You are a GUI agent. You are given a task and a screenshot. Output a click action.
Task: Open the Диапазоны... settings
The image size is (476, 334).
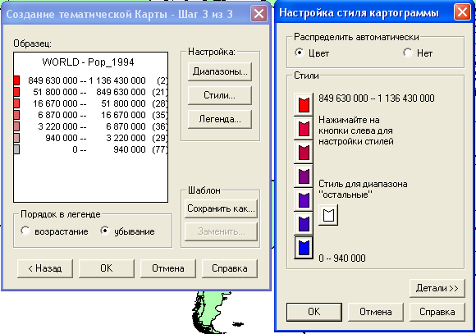click(220, 71)
